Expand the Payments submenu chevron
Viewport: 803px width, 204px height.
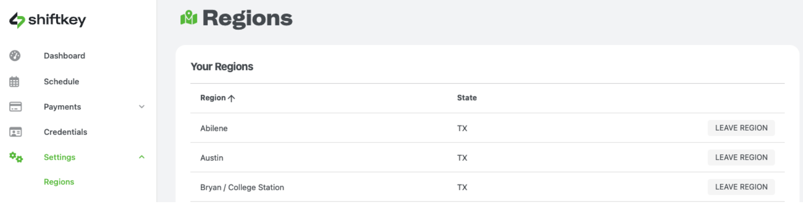point(141,107)
